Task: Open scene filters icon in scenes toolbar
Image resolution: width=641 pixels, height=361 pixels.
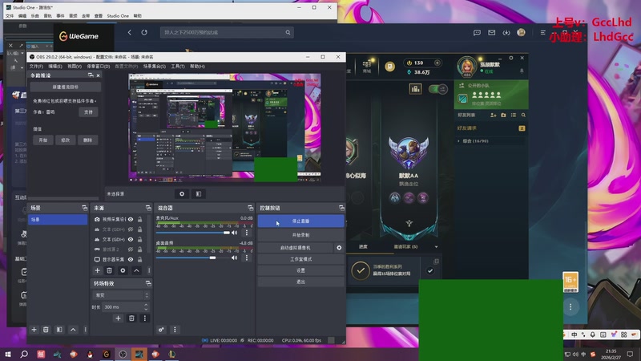Action: pos(59,330)
